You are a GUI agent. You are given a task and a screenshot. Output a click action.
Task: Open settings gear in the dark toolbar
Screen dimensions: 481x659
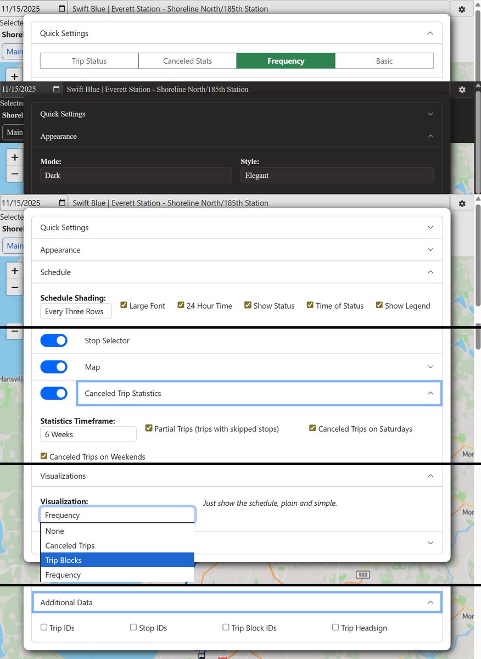click(462, 90)
